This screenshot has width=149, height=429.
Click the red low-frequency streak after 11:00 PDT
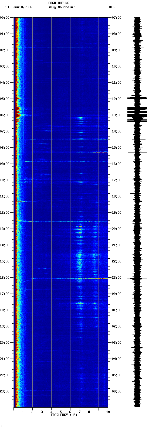[x=22, y=201]
